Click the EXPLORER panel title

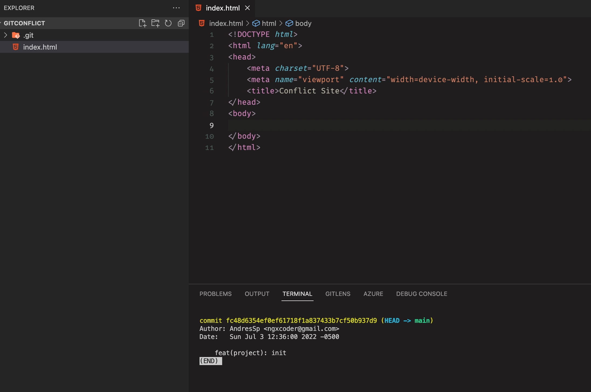(19, 8)
